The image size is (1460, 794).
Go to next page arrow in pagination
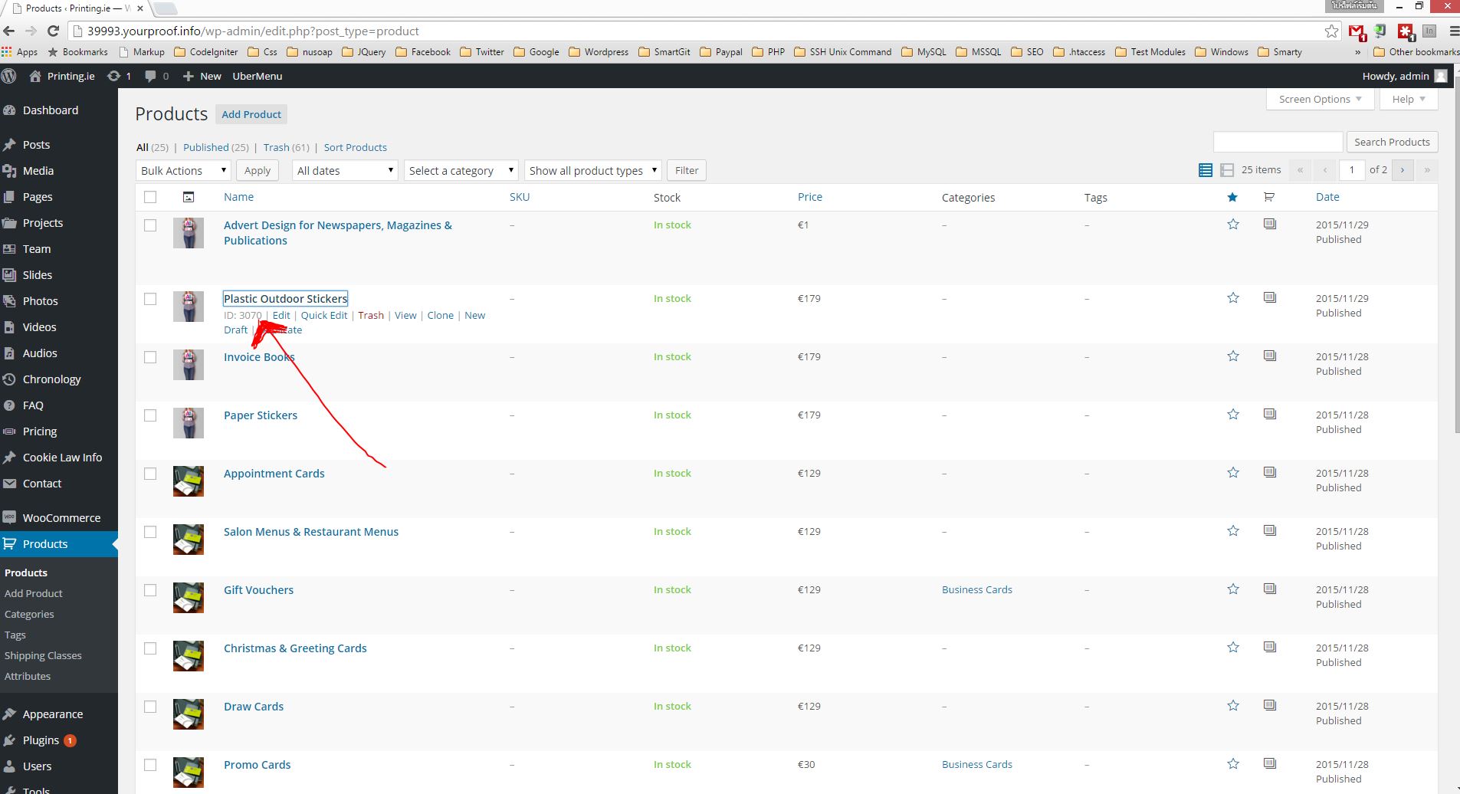pyautogui.click(x=1403, y=170)
